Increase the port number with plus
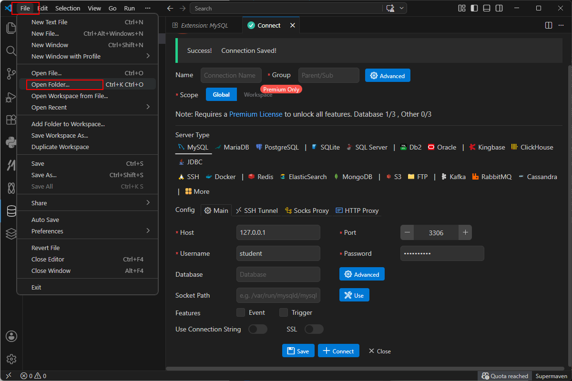Screen dimensions: 572x381 click(x=465, y=232)
